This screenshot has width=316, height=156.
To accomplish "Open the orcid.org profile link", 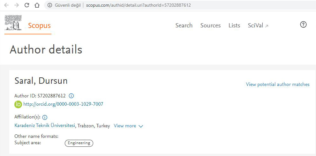I will (63, 104).
